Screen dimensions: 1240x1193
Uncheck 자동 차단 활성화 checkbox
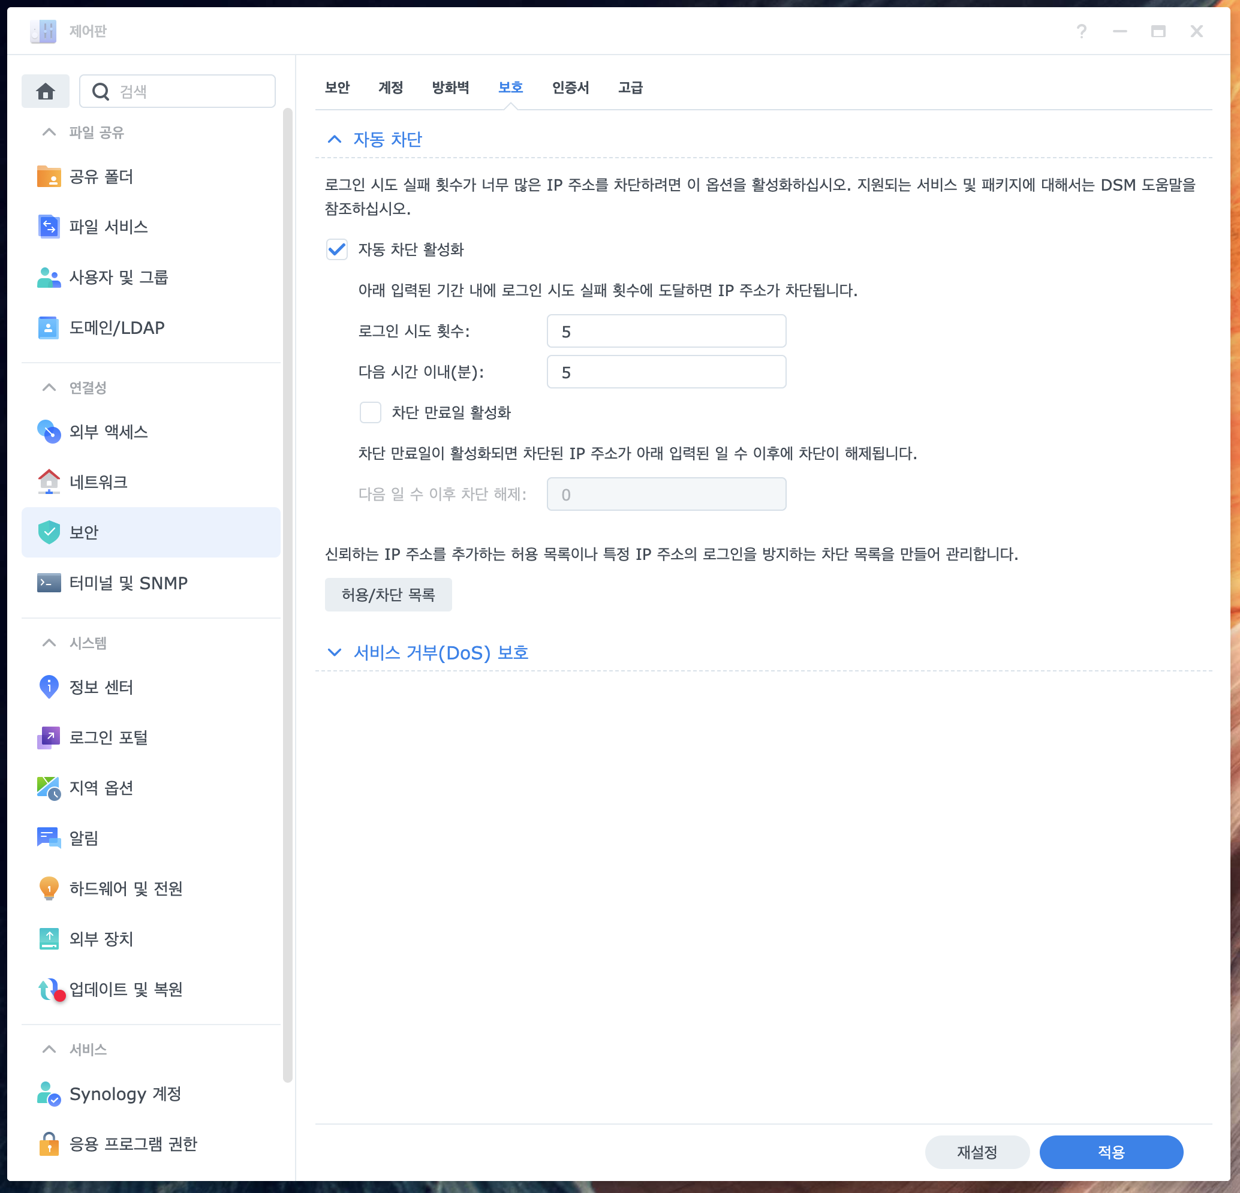tap(336, 249)
